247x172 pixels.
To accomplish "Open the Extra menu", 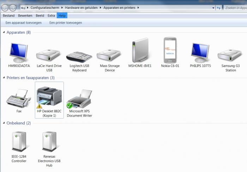I will [51, 15].
